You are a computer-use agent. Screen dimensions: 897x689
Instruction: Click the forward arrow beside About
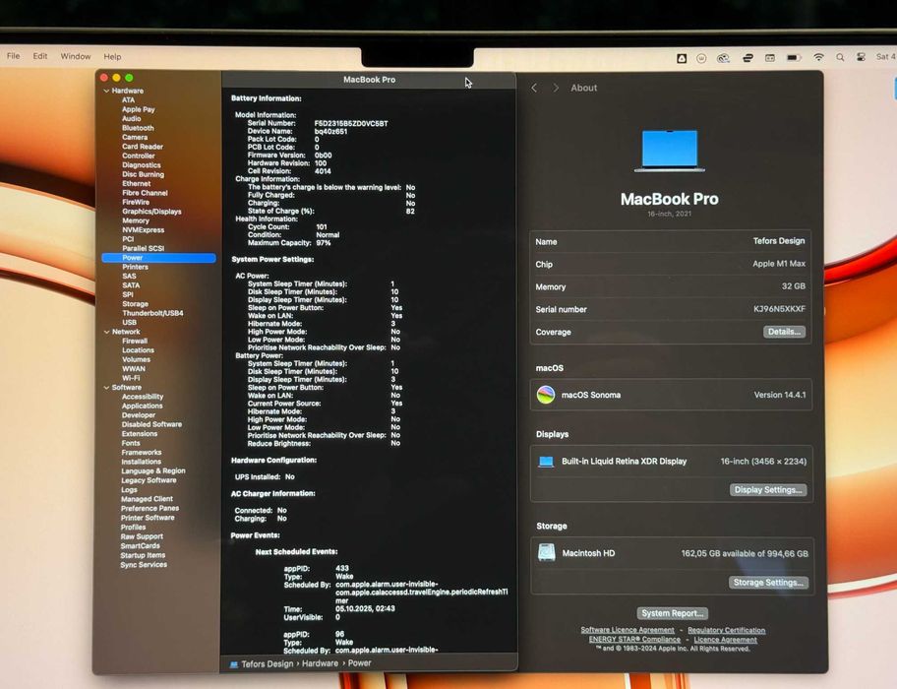pos(556,88)
